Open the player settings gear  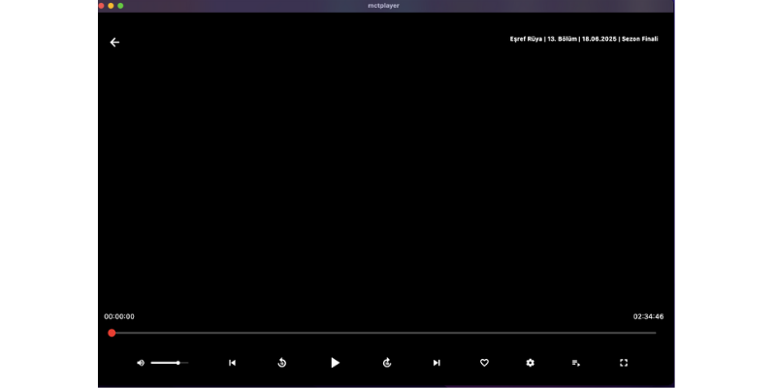[x=530, y=363]
